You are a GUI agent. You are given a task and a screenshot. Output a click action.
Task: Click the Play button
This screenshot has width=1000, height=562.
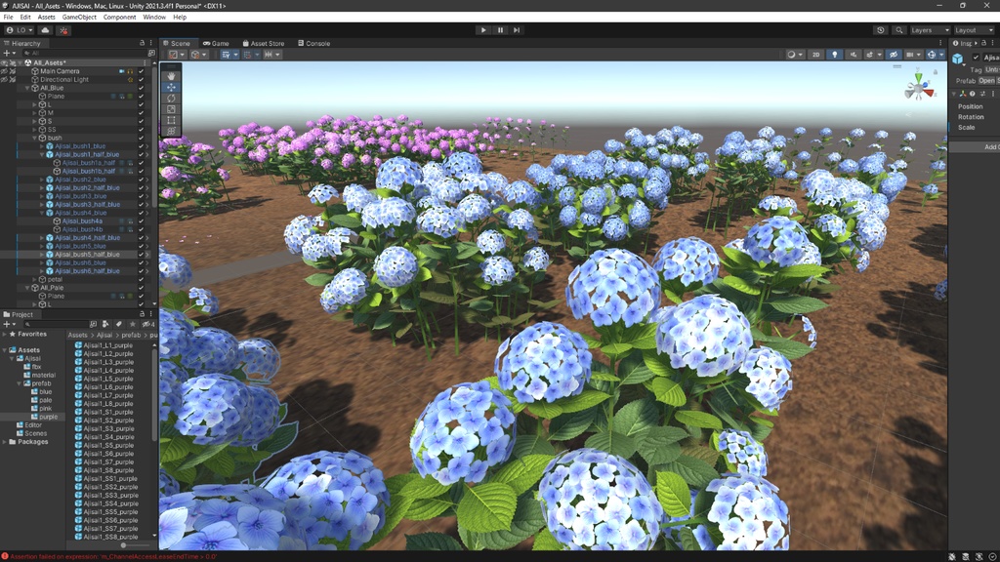click(x=483, y=30)
